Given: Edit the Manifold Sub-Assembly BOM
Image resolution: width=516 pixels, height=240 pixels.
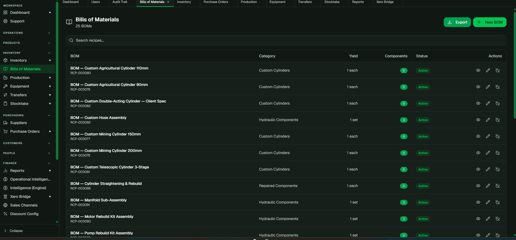Looking at the screenshot, I should pyautogui.click(x=488, y=202).
